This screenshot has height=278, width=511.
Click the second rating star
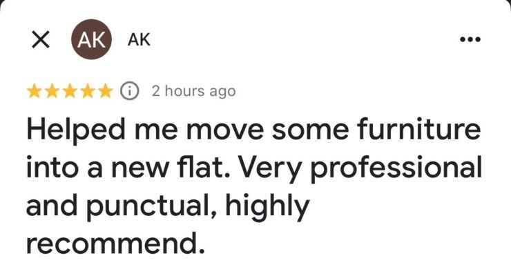click(52, 91)
